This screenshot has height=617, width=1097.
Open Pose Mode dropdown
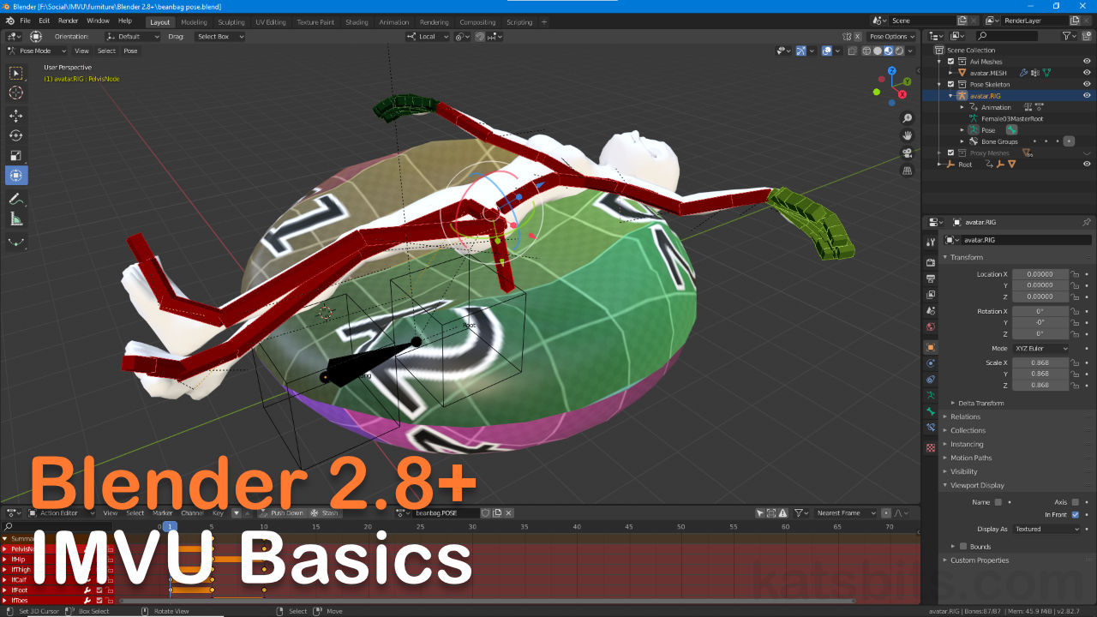click(36, 51)
